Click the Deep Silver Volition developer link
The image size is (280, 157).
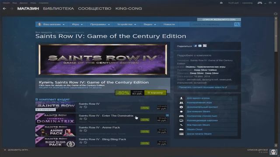[x=205, y=70]
